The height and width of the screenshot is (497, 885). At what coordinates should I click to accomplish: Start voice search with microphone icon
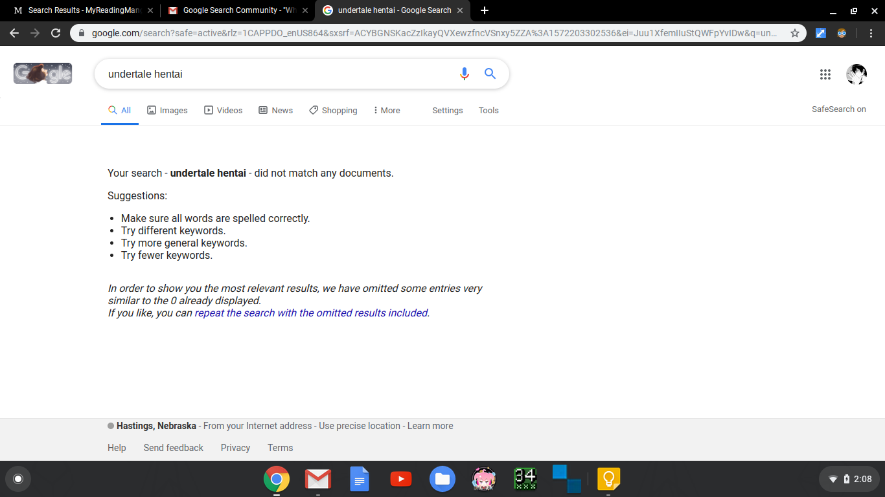(x=464, y=74)
